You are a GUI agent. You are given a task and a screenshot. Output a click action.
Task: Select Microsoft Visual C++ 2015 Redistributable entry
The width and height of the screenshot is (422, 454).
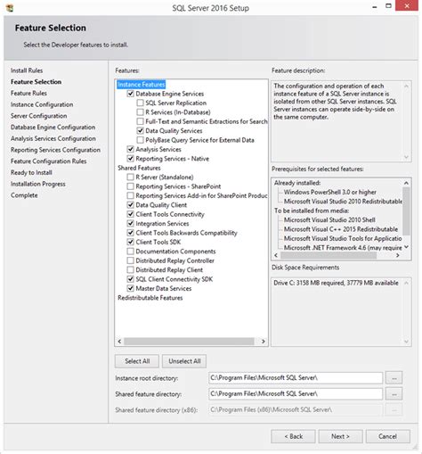(x=341, y=229)
